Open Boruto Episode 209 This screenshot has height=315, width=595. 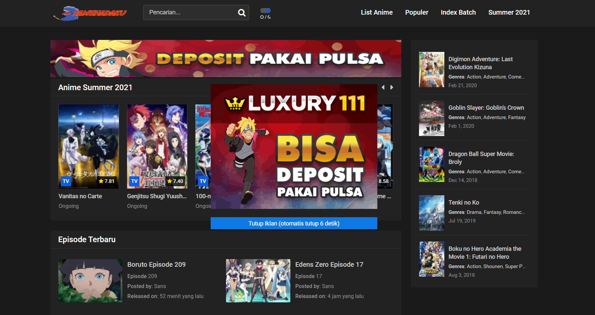point(157,264)
